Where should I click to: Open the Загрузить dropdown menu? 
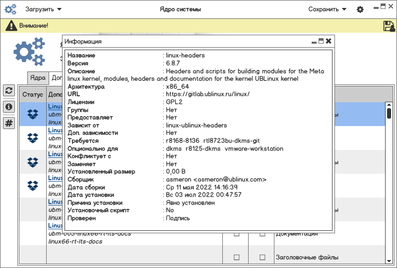43,9
